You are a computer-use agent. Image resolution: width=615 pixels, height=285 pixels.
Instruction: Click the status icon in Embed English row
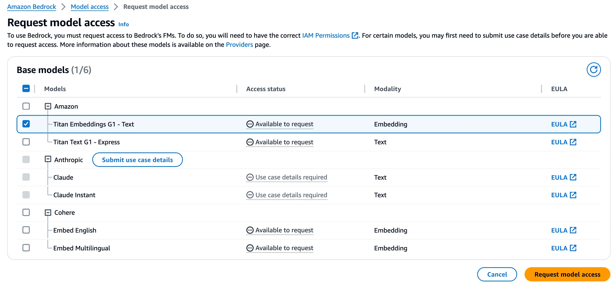(250, 230)
